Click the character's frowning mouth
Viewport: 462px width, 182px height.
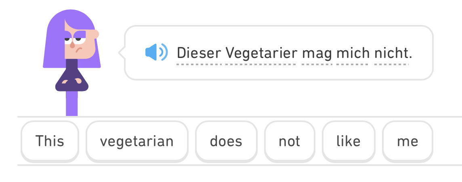[x=80, y=51]
